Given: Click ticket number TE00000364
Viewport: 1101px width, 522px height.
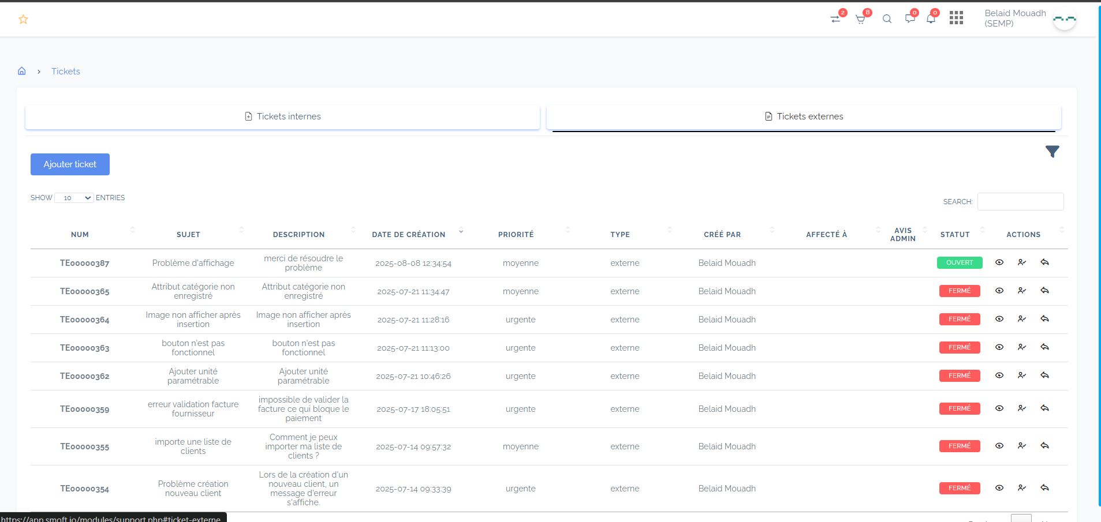Looking at the screenshot, I should click(x=84, y=320).
